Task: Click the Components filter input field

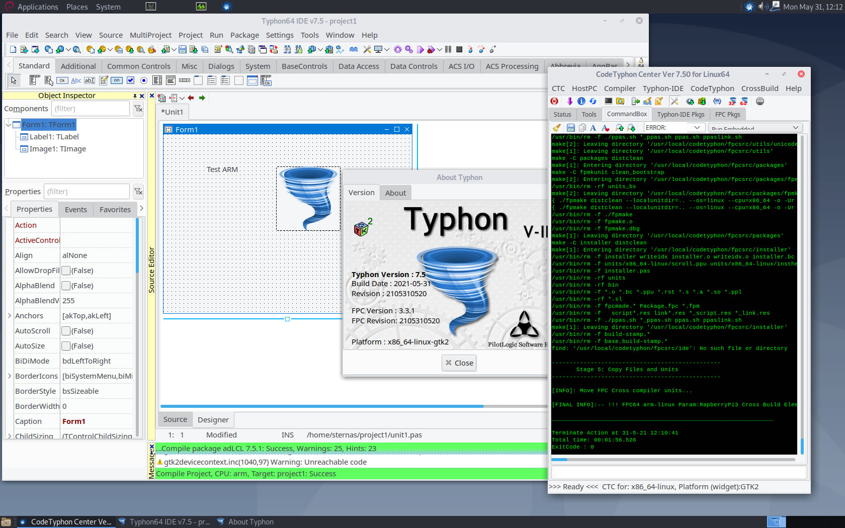Action: (x=91, y=109)
